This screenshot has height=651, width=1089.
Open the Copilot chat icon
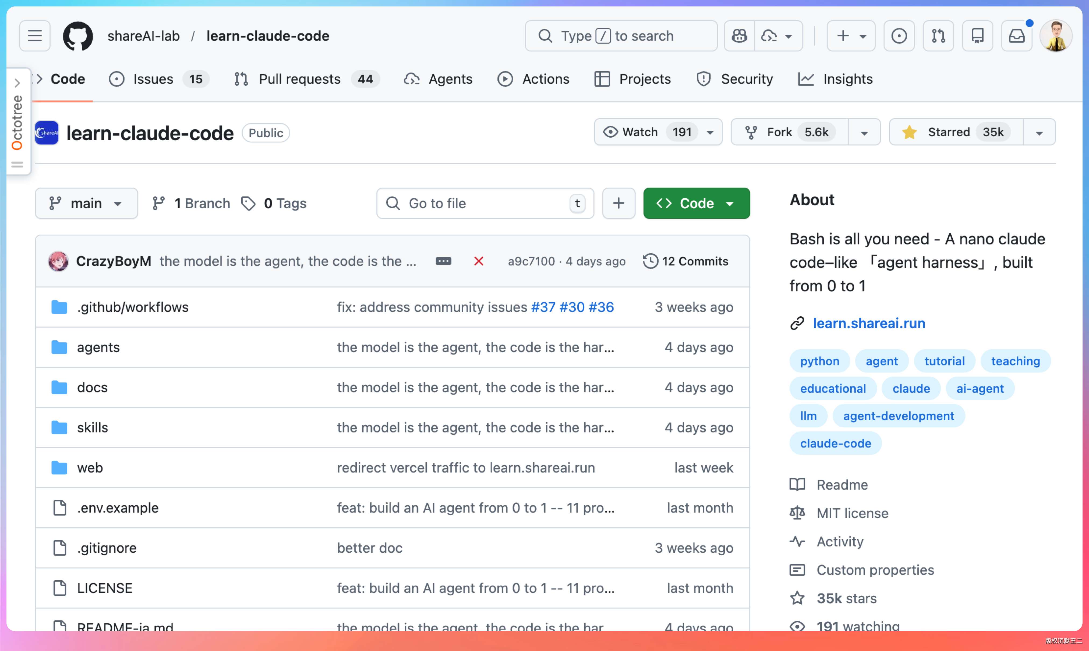pyautogui.click(x=739, y=35)
